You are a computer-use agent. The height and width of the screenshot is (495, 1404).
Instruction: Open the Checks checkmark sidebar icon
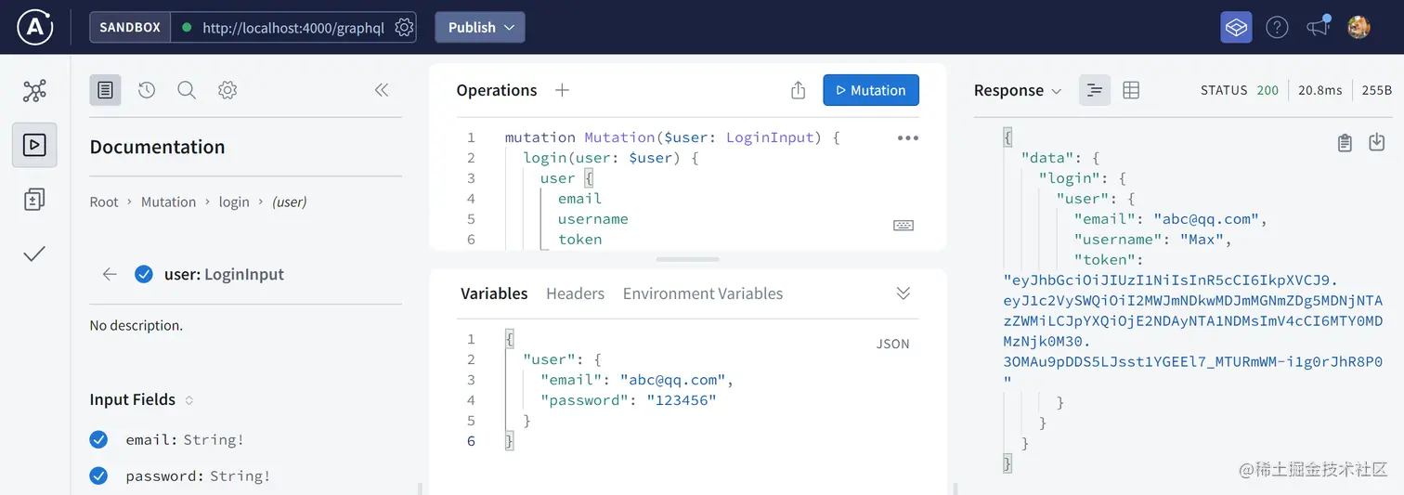coord(34,254)
